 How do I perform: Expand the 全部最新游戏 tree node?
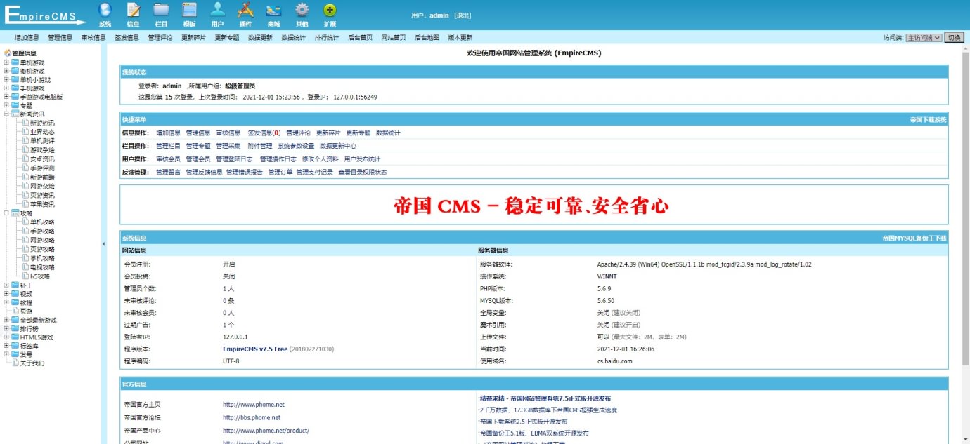(6, 320)
